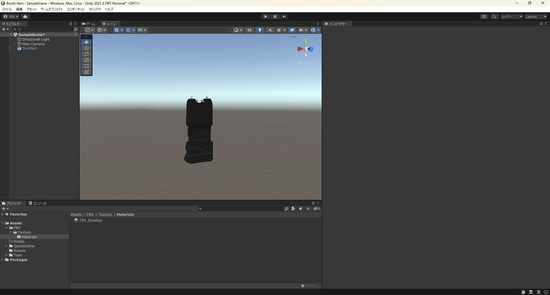Viewport: 550px width, 295px height.
Task: Click the scene orientation gizmo center cube
Action: [x=306, y=49]
